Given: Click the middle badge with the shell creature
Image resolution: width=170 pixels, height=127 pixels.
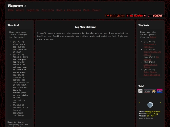Looking at the screenshot, I should point(150,91).
